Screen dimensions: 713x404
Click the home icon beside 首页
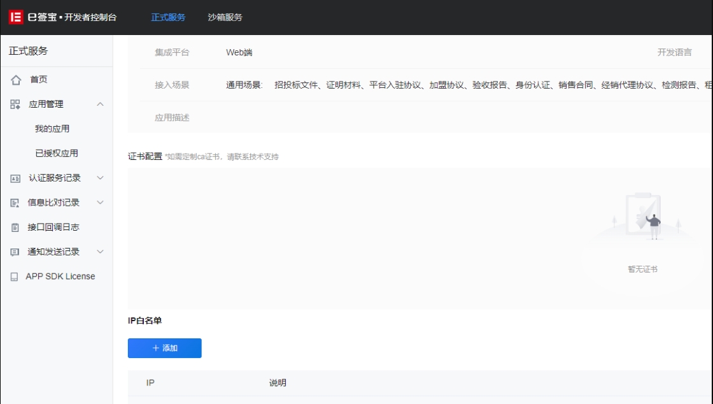16,80
